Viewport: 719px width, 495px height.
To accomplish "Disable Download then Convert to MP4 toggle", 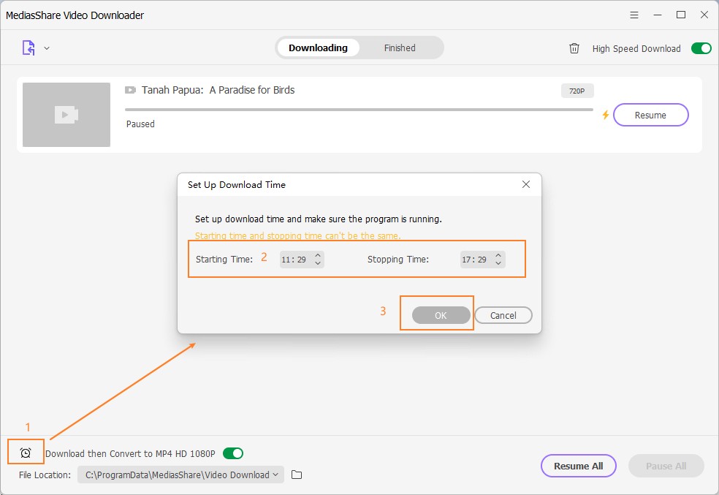I will [232, 453].
